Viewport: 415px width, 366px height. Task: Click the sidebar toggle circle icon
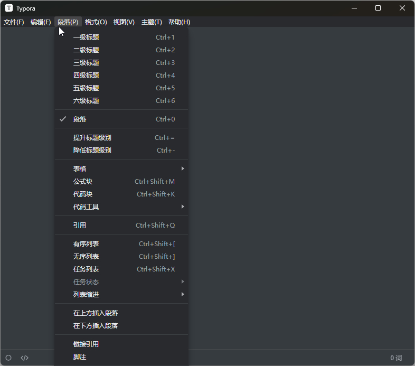click(x=8, y=358)
